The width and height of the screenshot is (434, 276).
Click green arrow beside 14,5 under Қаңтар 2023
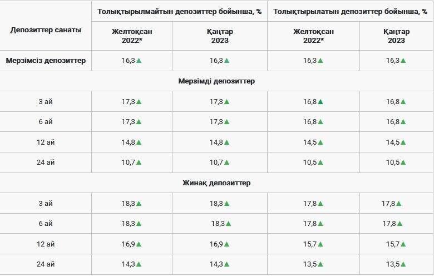tap(403, 142)
